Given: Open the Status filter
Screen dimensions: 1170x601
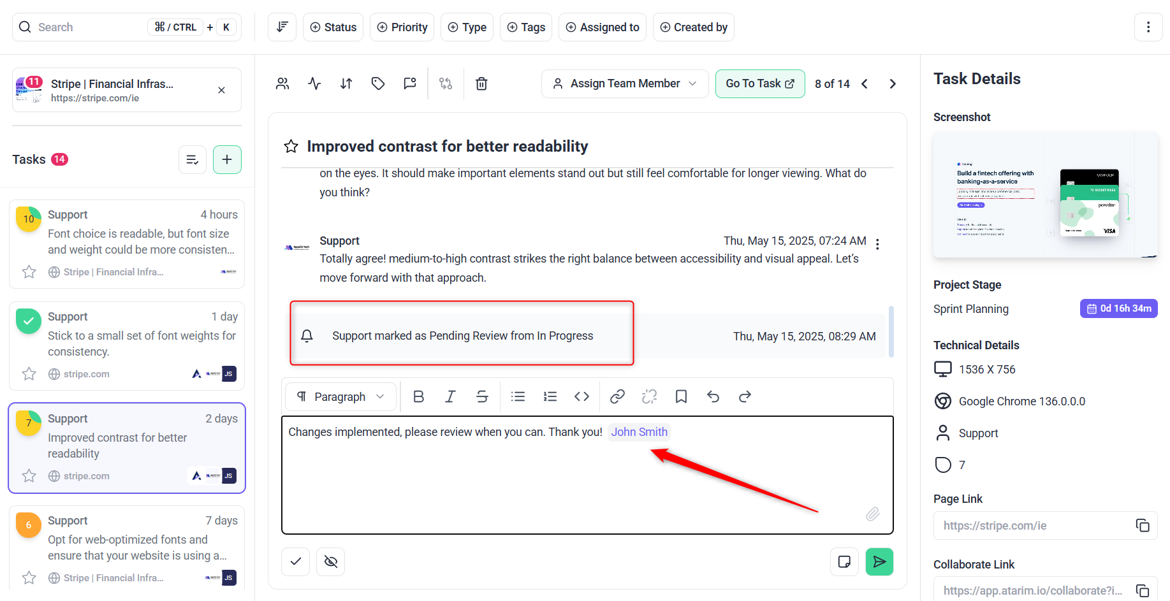Looking at the screenshot, I should [x=333, y=27].
